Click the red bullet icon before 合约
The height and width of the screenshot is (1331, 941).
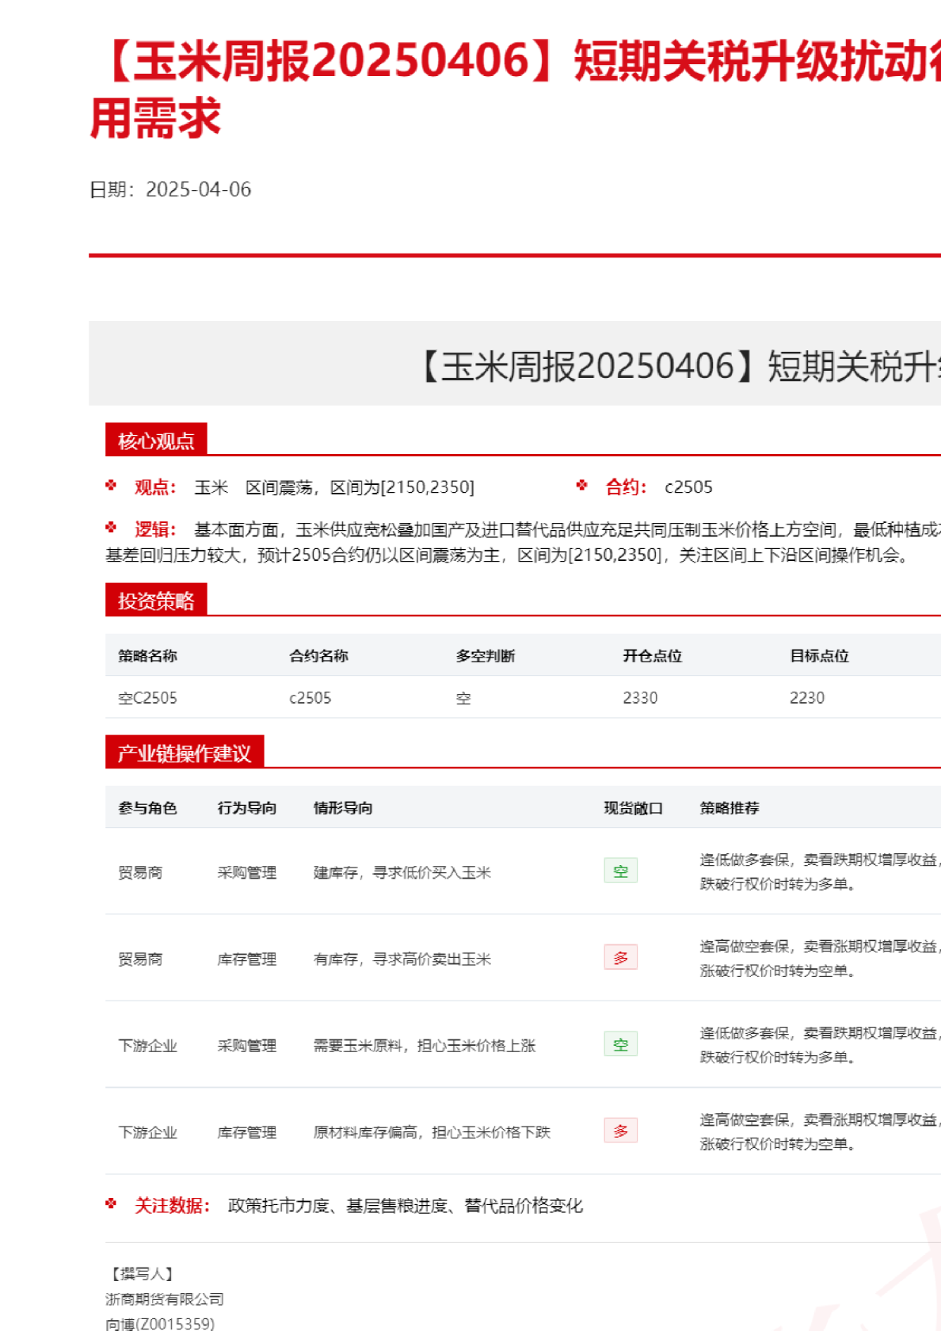click(582, 486)
